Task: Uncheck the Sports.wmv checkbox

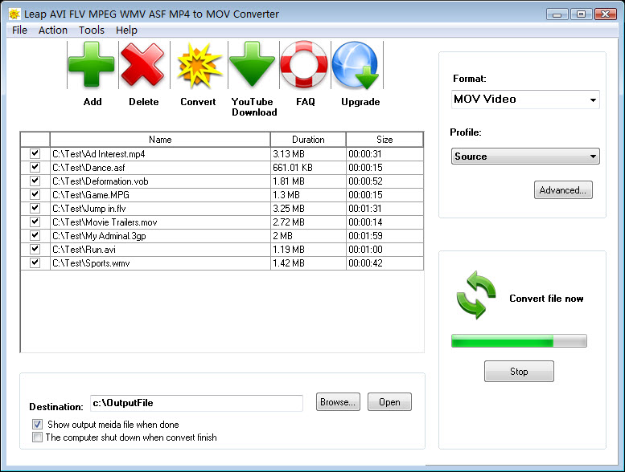Action: (x=35, y=262)
